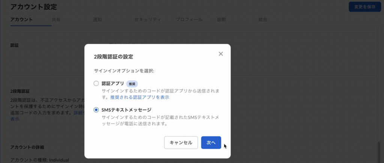Screen dimensions: 384x163
Task: Go to the プロフィール tab
Action: (189, 20)
